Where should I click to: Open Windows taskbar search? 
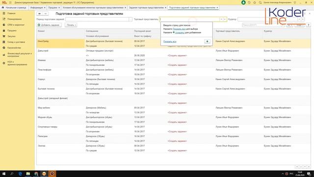pos(12,174)
